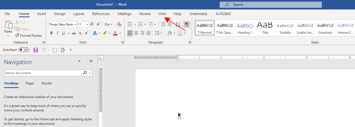355x127 pixels.
Task: Apply the Heading 1 style
Action: point(245,28)
